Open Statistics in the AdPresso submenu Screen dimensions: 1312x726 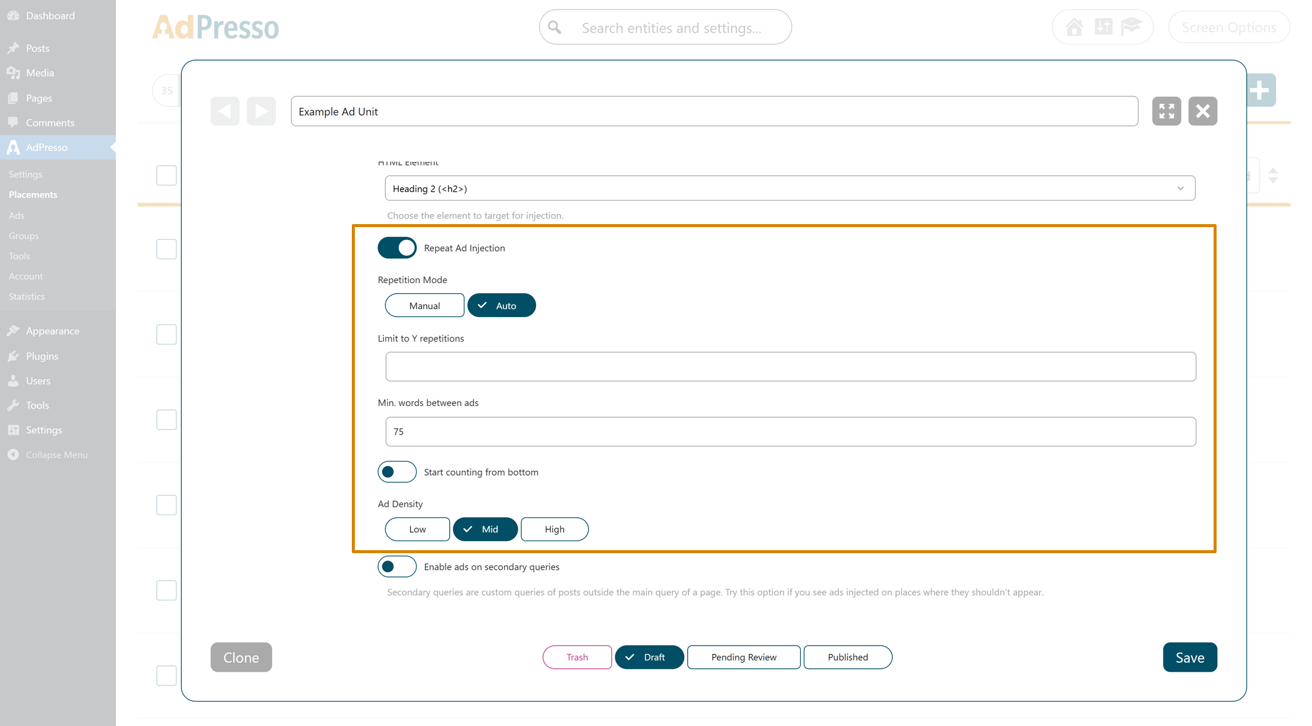[27, 296]
